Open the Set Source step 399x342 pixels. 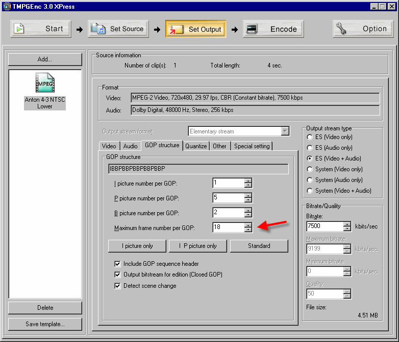click(118, 29)
